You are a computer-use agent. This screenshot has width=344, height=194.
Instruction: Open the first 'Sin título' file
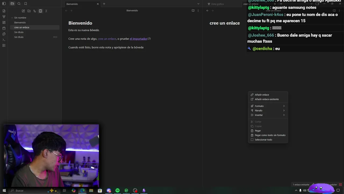[x=35, y=32]
